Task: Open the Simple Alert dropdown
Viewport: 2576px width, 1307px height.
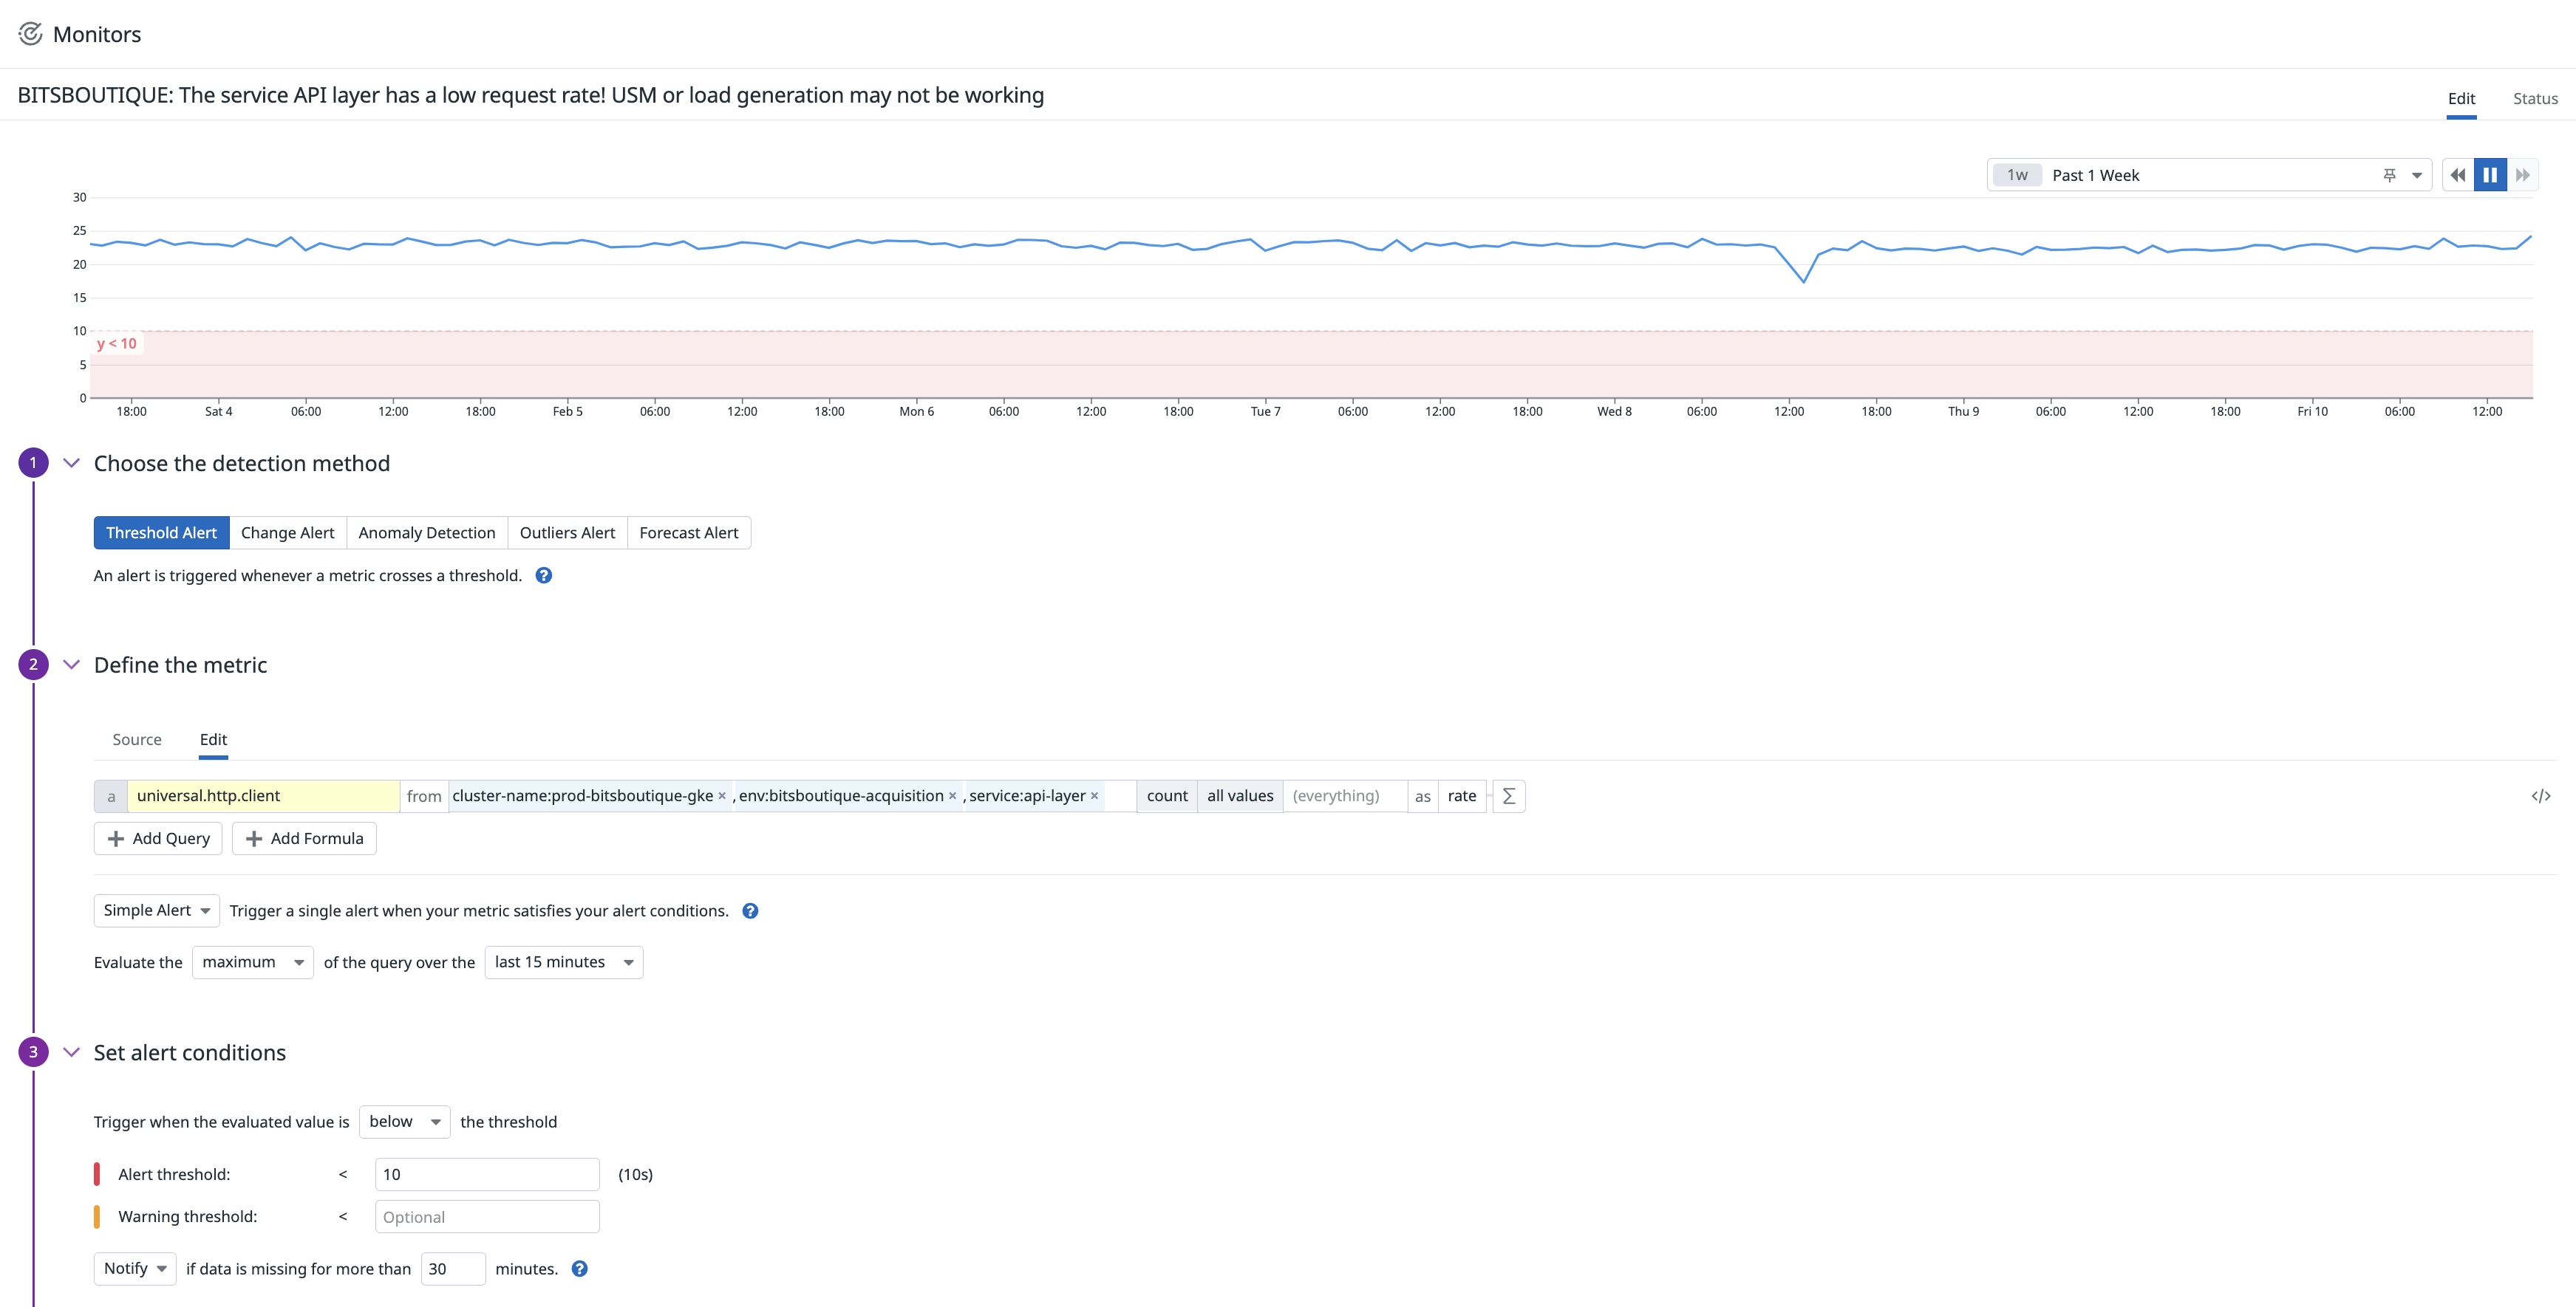Action: (156, 910)
